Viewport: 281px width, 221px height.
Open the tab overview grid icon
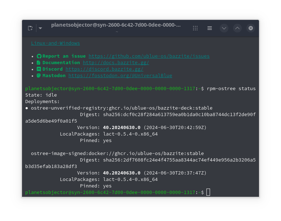pyautogui.click(x=195, y=28)
